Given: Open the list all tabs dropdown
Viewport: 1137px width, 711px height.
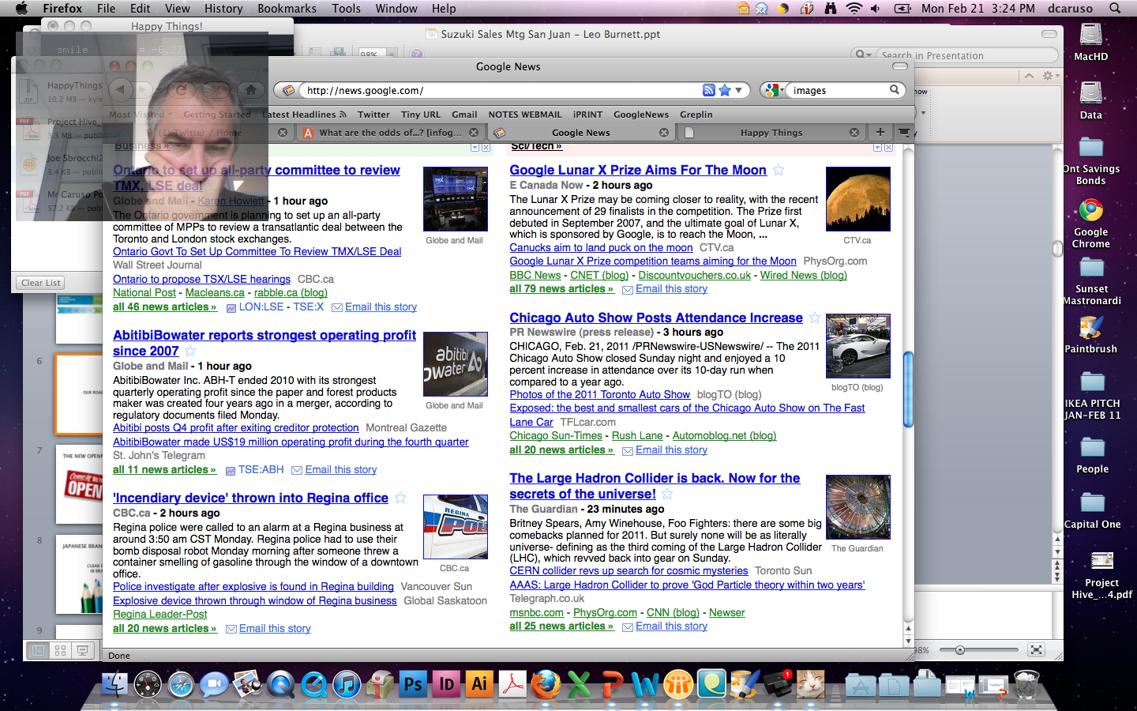Looking at the screenshot, I should click(904, 132).
